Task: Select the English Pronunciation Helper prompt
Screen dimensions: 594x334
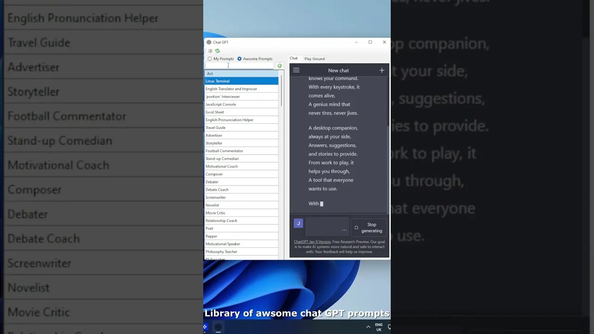Action: [x=241, y=120]
